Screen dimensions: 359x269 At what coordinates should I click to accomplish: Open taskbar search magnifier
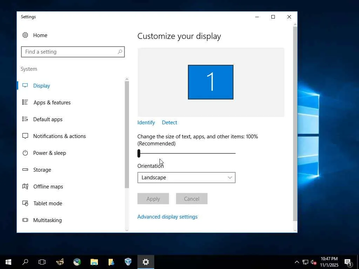pyautogui.click(x=25, y=262)
